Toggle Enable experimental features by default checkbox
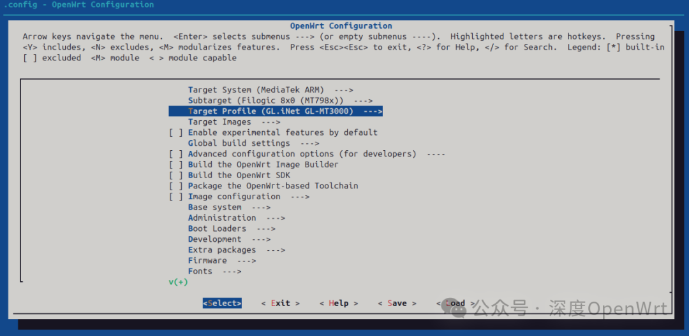Viewport: 689px width, 336px height. [176, 132]
